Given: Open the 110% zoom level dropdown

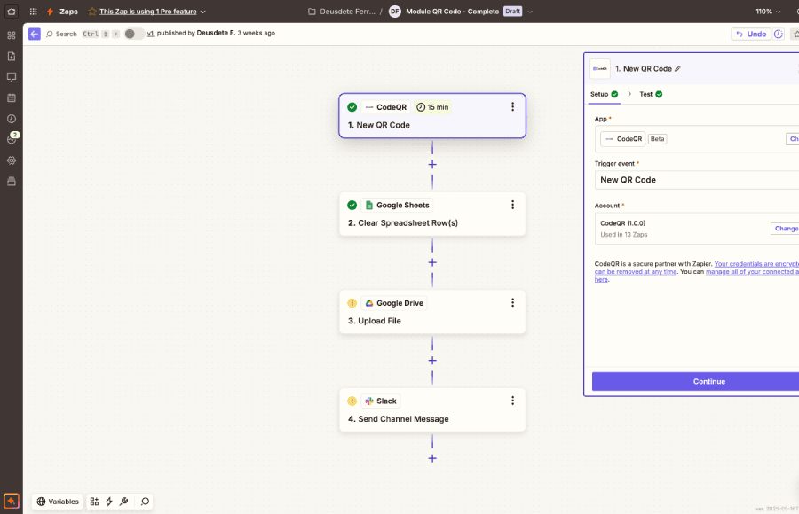Looking at the screenshot, I should 767,12.
